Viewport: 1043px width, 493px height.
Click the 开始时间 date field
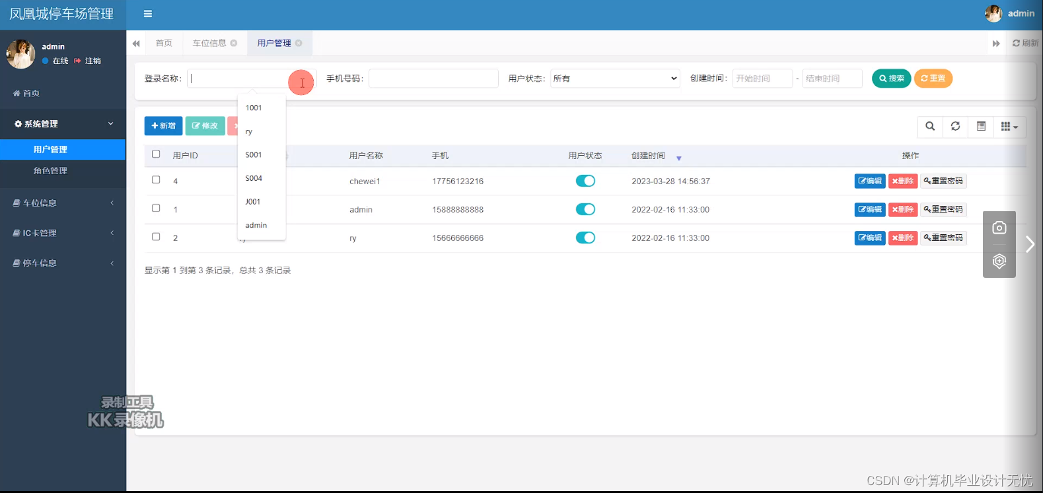tap(762, 79)
